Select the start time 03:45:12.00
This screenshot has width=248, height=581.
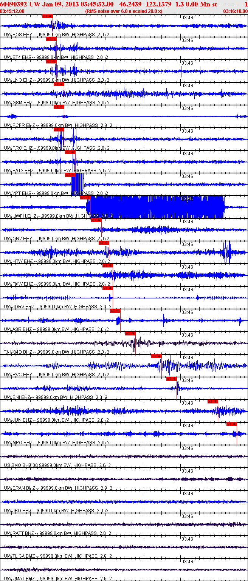(12, 11)
